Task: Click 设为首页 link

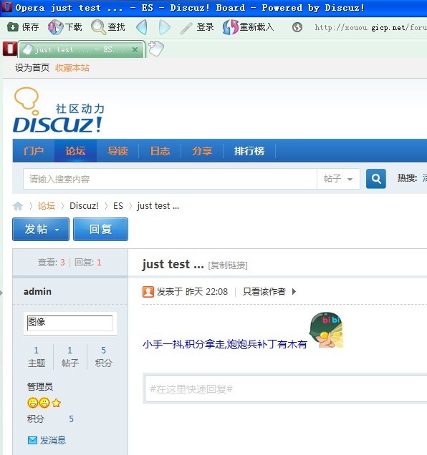Action: click(32, 68)
